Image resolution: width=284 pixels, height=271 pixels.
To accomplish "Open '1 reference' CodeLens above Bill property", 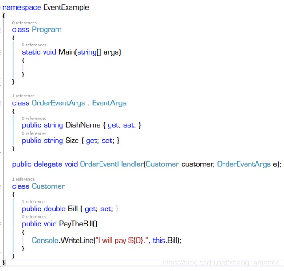I will click(x=33, y=202).
